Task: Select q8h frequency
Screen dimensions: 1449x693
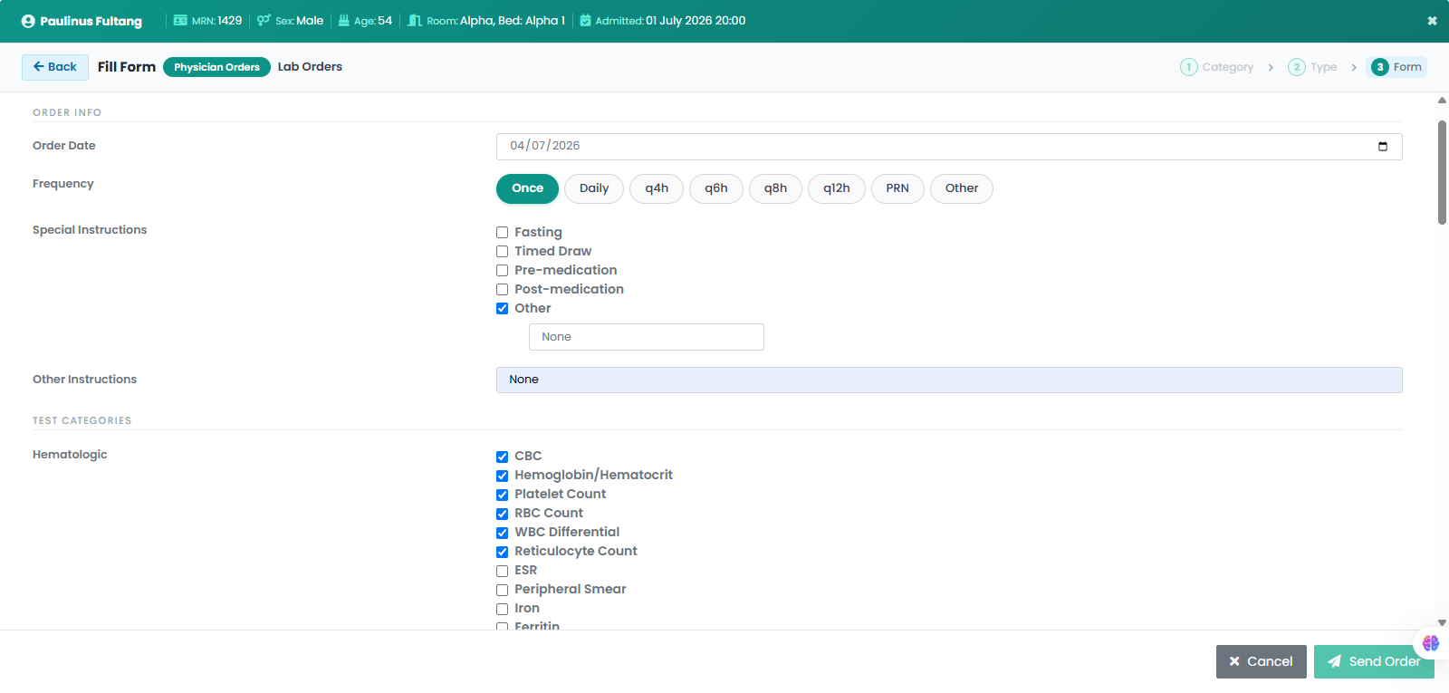Action: [x=775, y=188]
